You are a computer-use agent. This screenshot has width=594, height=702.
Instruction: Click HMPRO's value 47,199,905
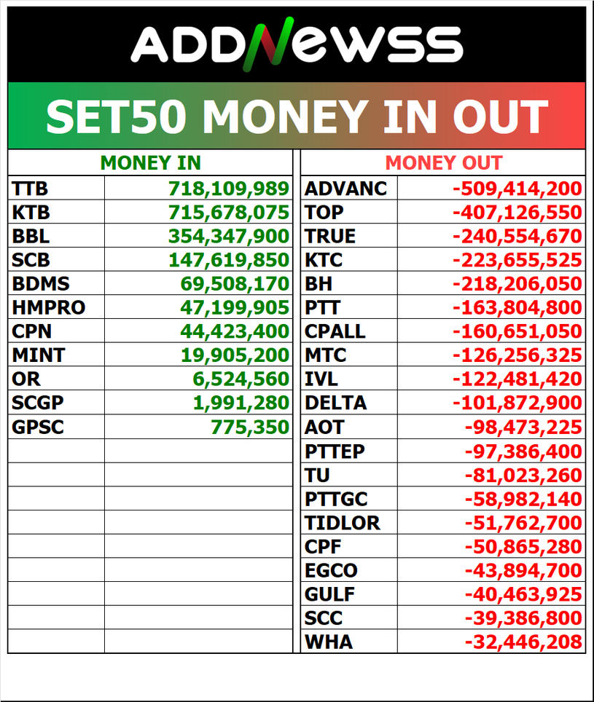coord(235,307)
